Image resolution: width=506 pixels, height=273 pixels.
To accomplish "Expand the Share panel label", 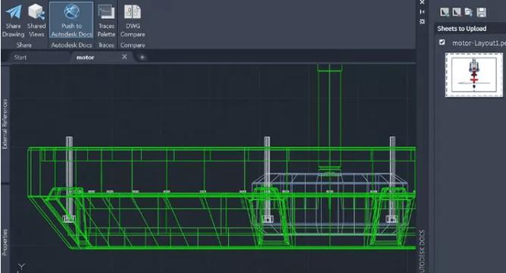I will tap(24, 45).
